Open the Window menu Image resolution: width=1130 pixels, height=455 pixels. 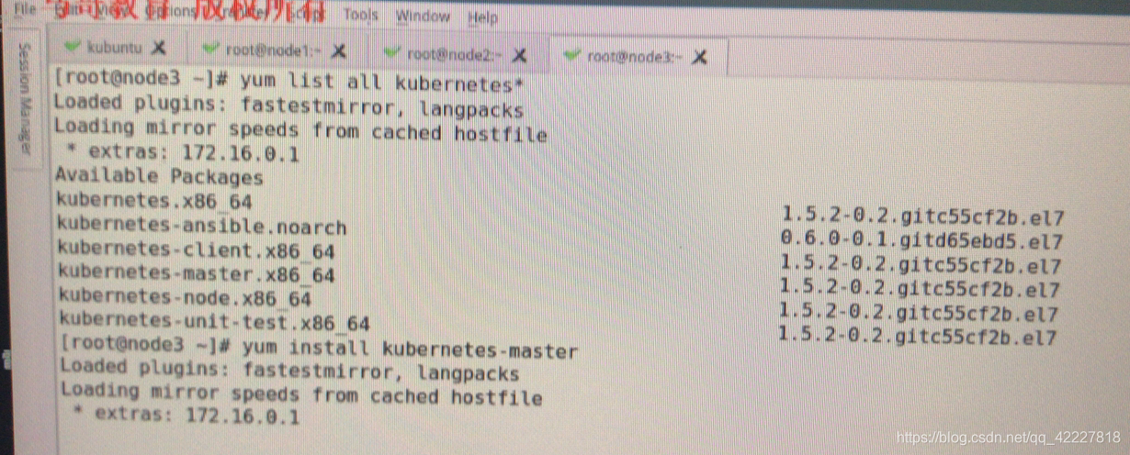point(423,17)
